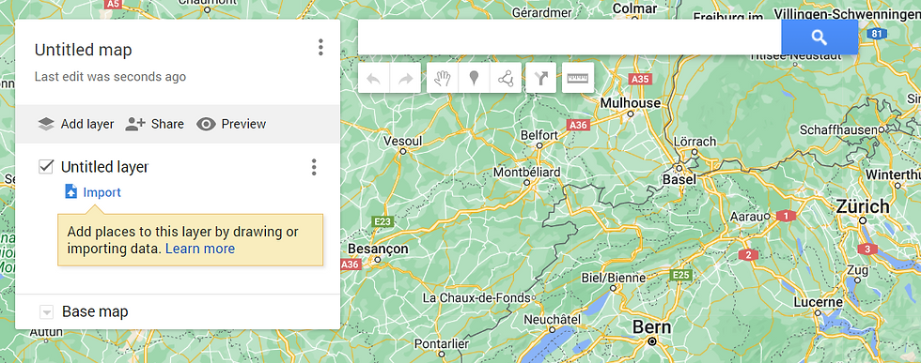Click the Lucerne label on map
This screenshot has height=363, width=921.
pyautogui.click(x=819, y=303)
